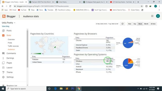Open Photoshop from taskbar

(73, 89)
